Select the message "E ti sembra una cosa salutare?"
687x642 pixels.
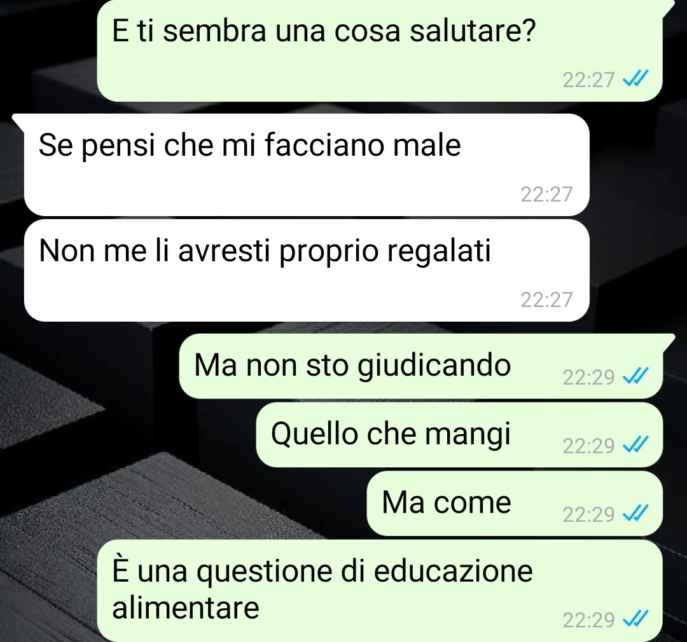pos(379,51)
